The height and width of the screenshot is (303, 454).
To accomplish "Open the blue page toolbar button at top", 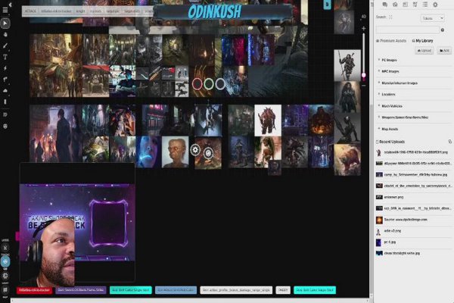I will (x=327, y=5).
